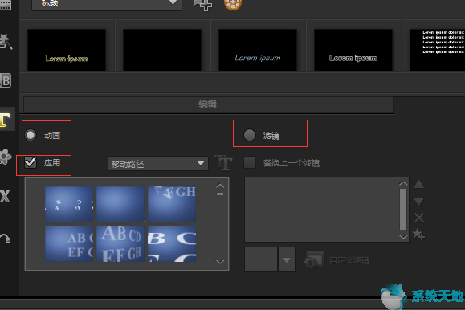Open the Path motion icon in sidebar
Viewport: 465px width, 310px height.
[x=6, y=239]
